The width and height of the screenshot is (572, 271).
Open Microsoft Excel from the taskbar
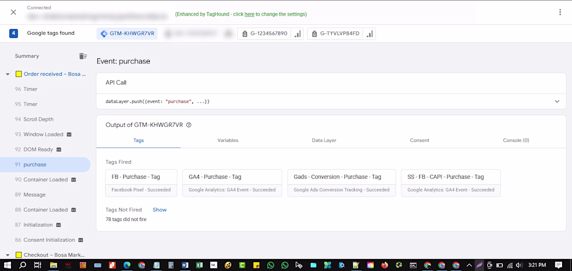pos(199,265)
